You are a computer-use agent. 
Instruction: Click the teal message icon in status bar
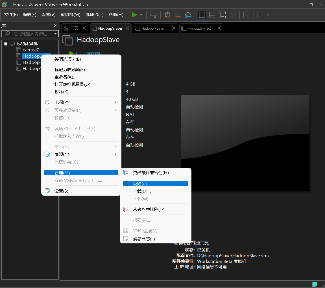click(x=315, y=284)
